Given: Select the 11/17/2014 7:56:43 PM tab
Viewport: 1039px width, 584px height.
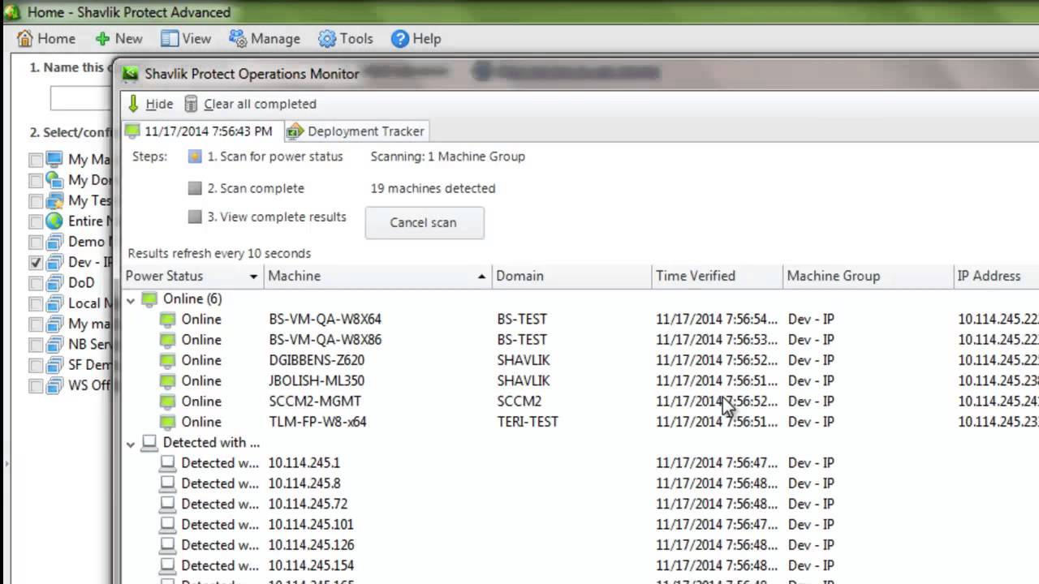Looking at the screenshot, I should coord(201,131).
